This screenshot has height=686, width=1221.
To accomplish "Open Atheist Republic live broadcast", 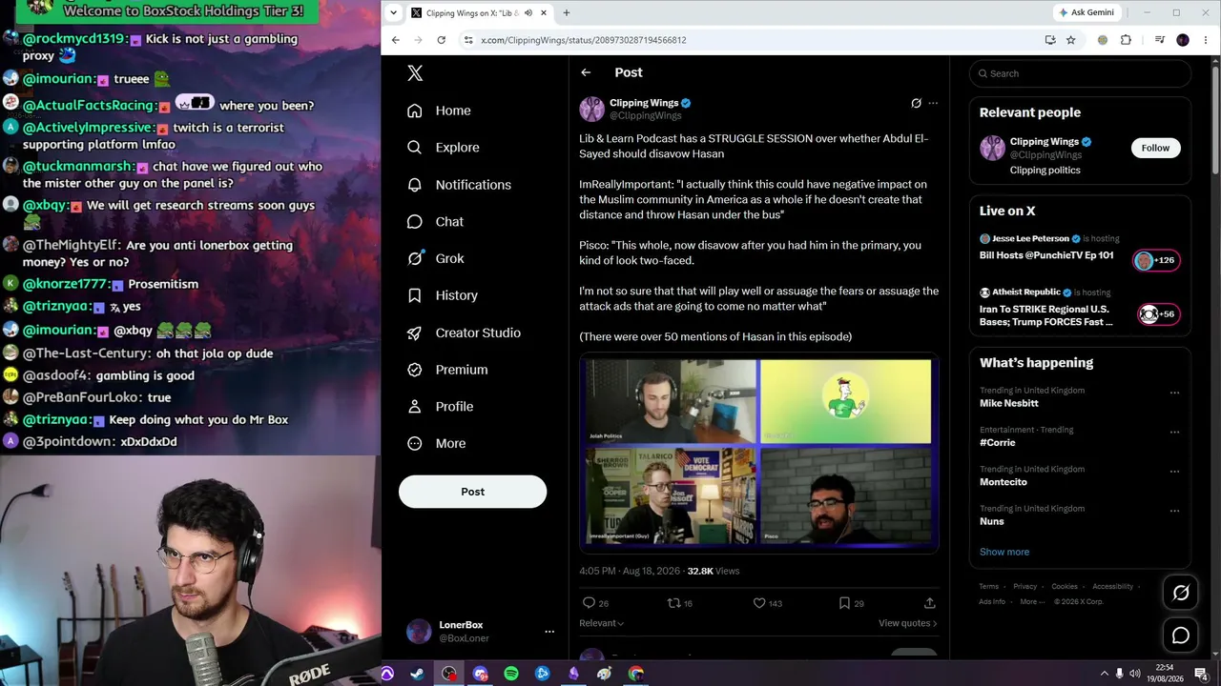I will [x=1080, y=308].
